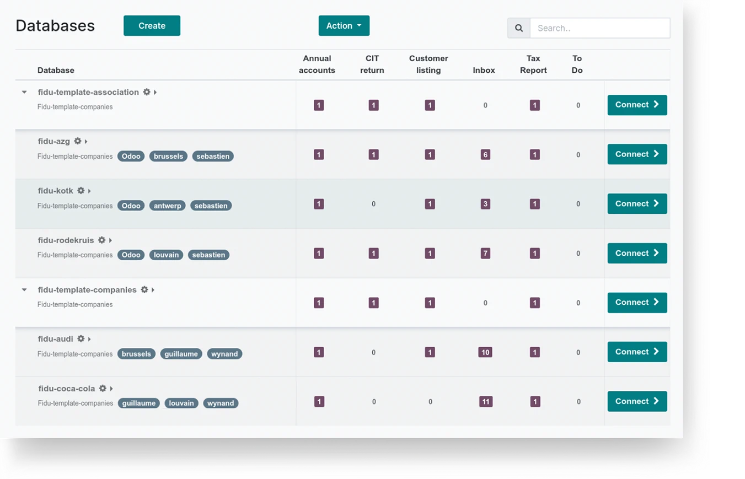Expand arrow next to fidu-rodekruis gear
Viewport: 745px width, 479px height.
click(110, 240)
